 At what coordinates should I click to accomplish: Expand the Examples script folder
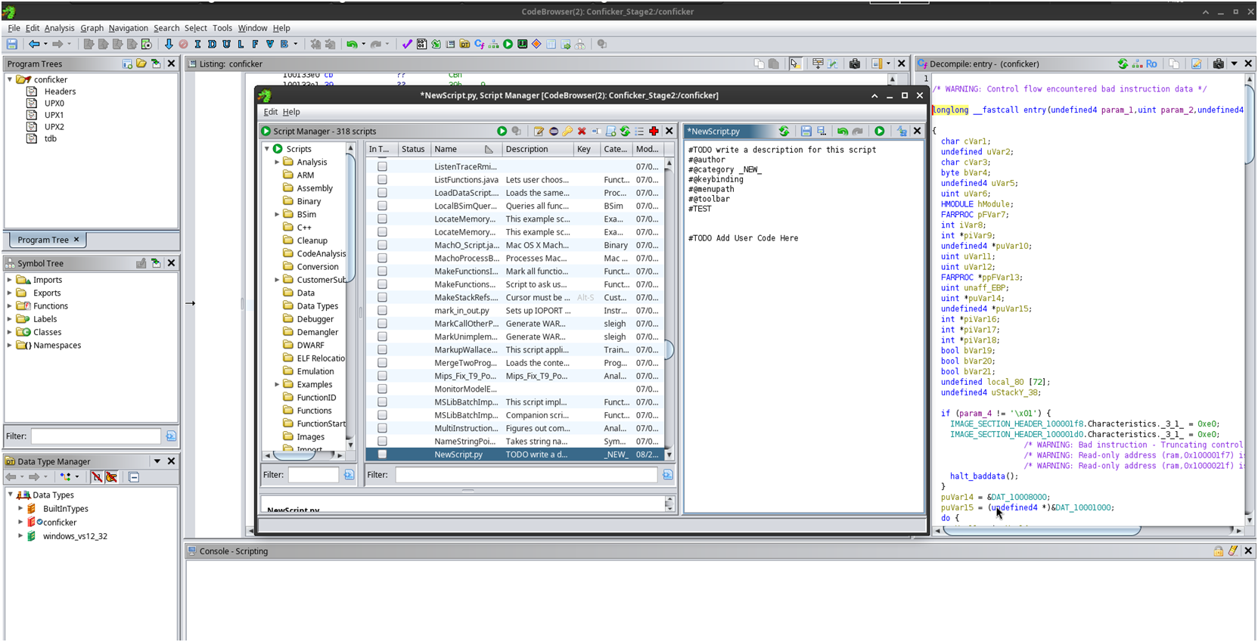(x=277, y=384)
